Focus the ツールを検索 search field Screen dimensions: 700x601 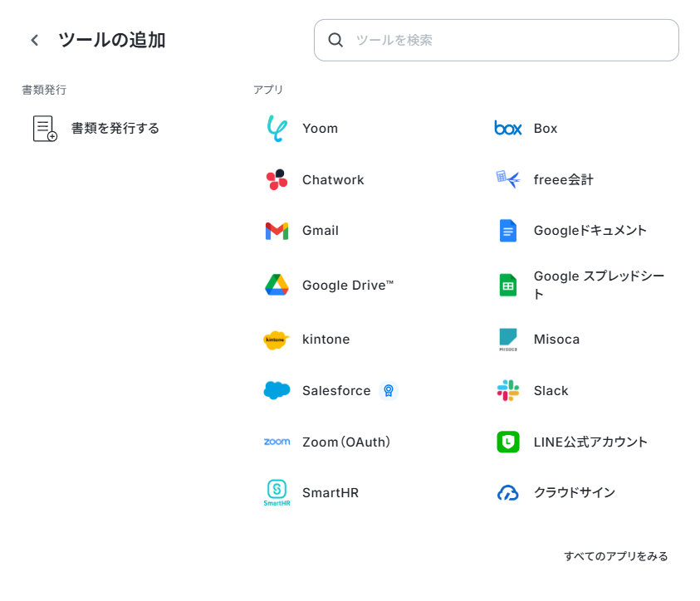(496, 40)
